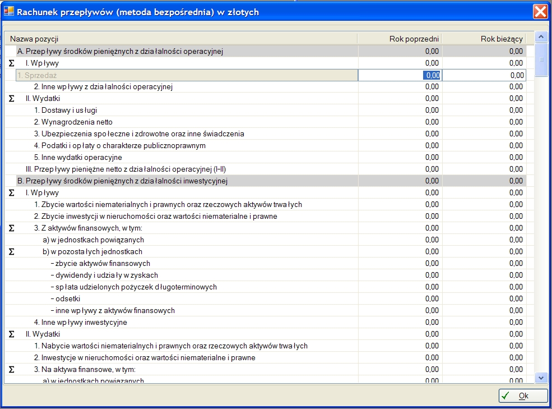
Task: Click the sigma icon beside operating section II. Wydatki
Action: 11,99
